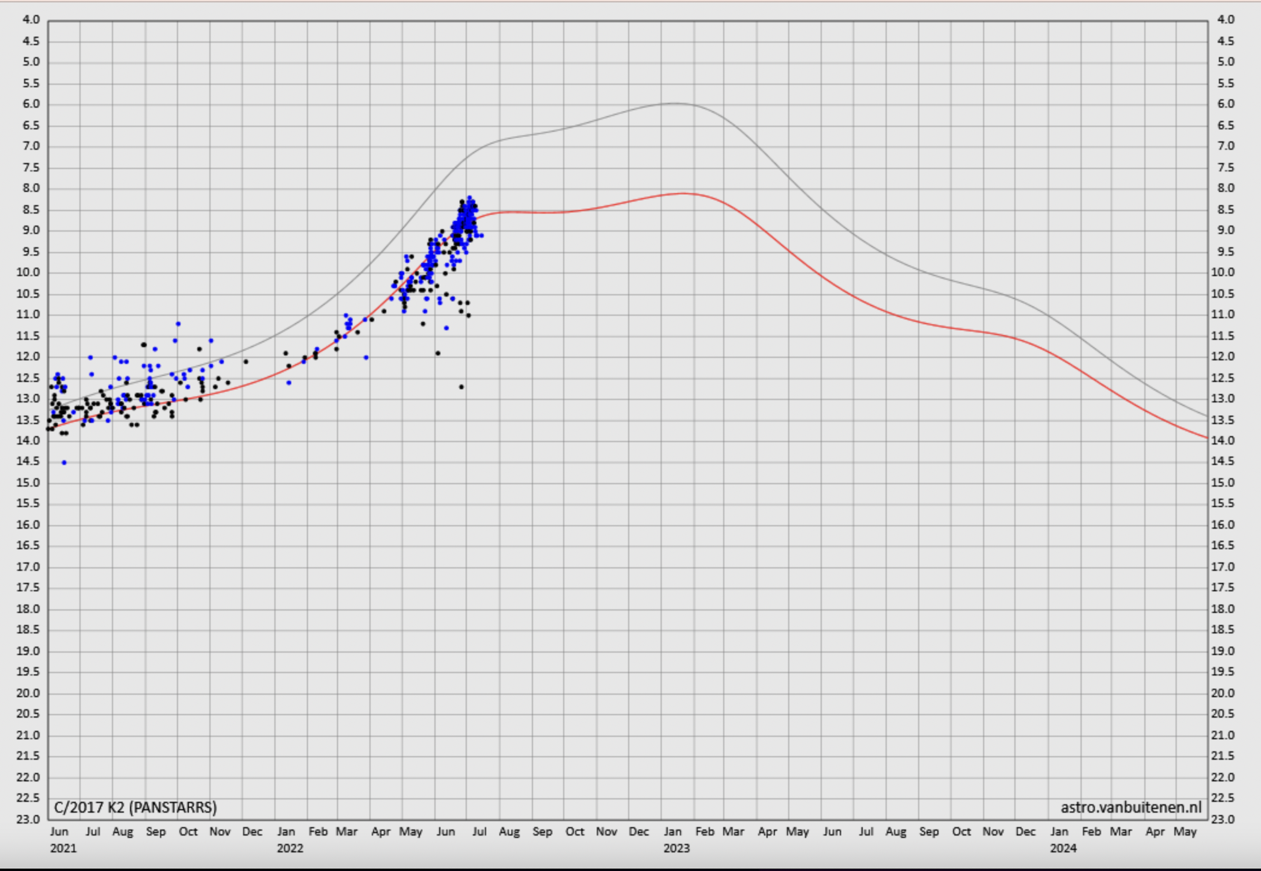
Task: Click the end of the red curve at right edge
Action: tap(1206, 438)
